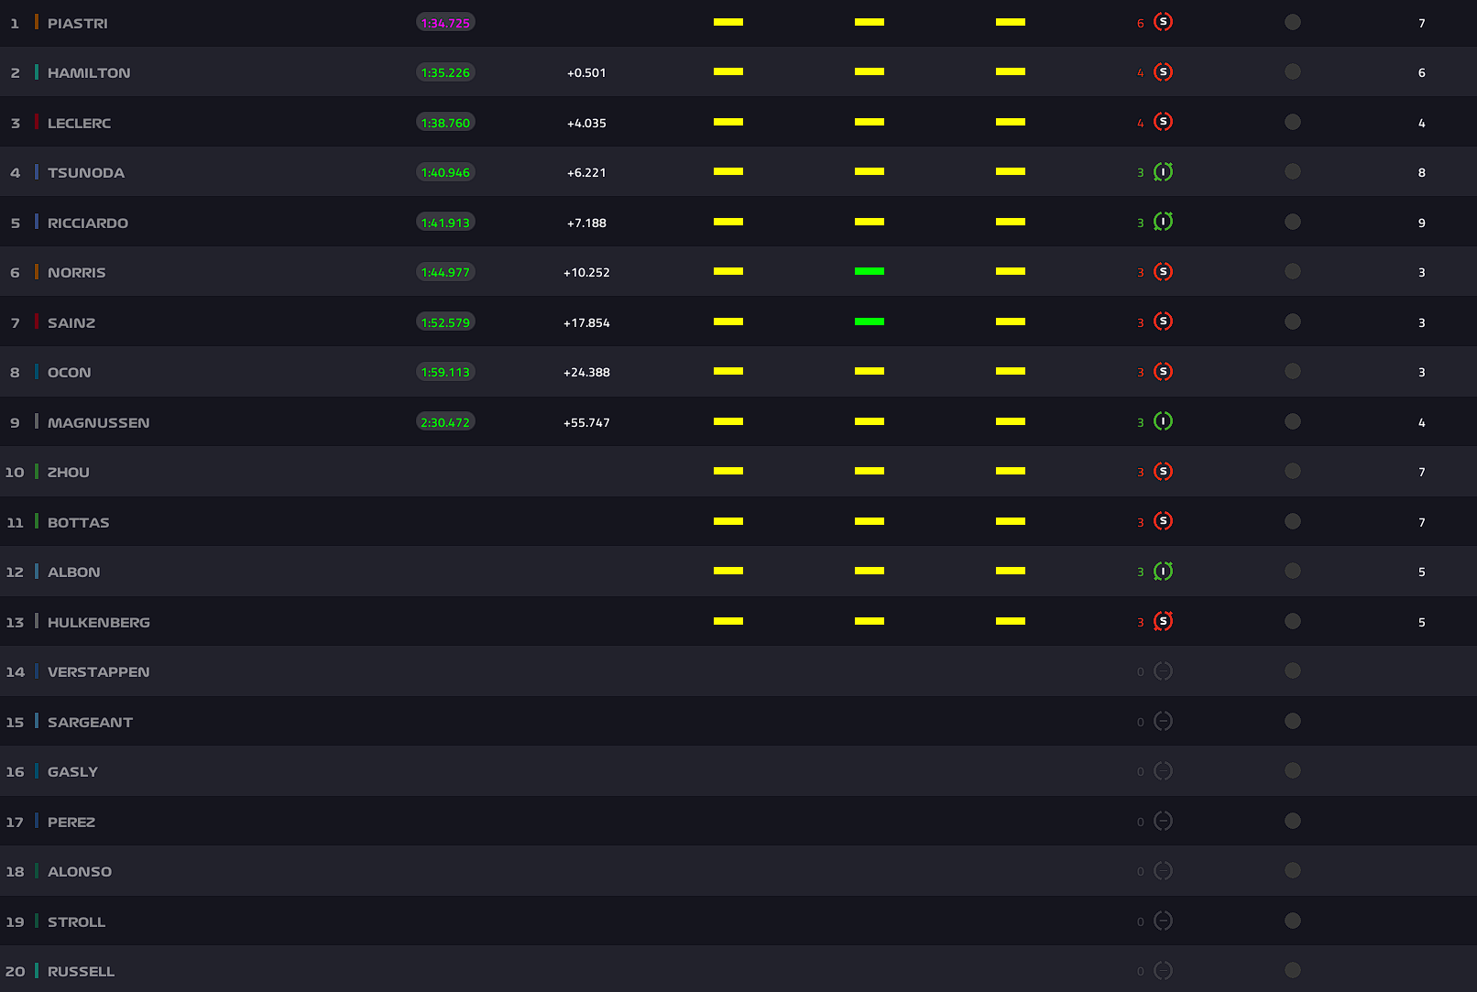The width and height of the screenshot is (1477, 992).
Task: Click Tsunoda's lap count 8
Action: pos(1422,172)
